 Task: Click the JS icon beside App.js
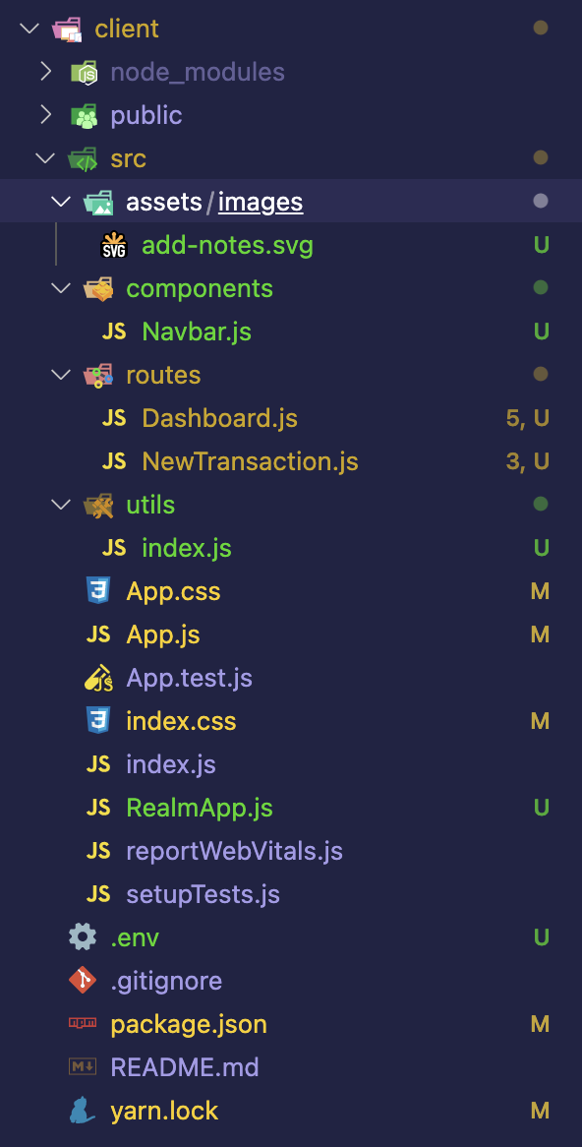pyautogui.click(x=98, y=634)
